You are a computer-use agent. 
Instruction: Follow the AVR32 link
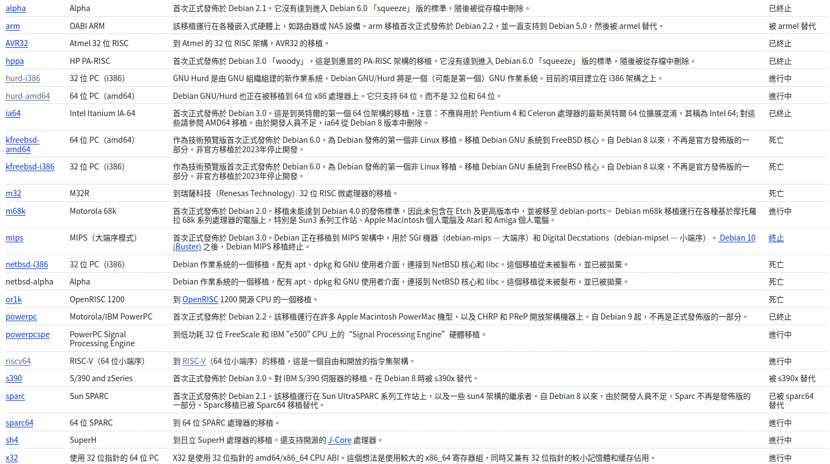click(17, 43)
